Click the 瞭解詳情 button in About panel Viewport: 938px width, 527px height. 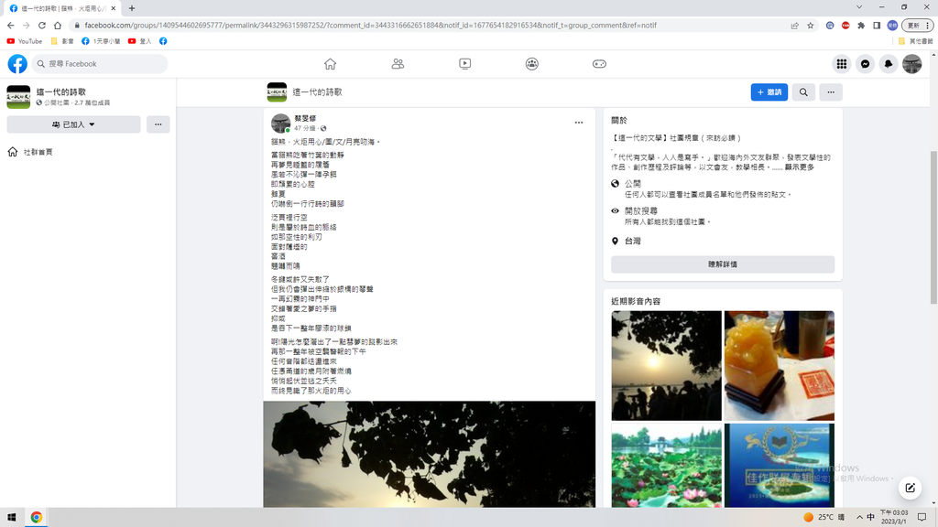click(723, 264)
